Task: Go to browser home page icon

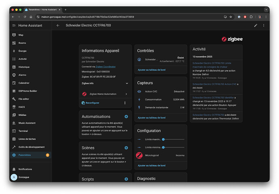Action: (x=31, y=17)
